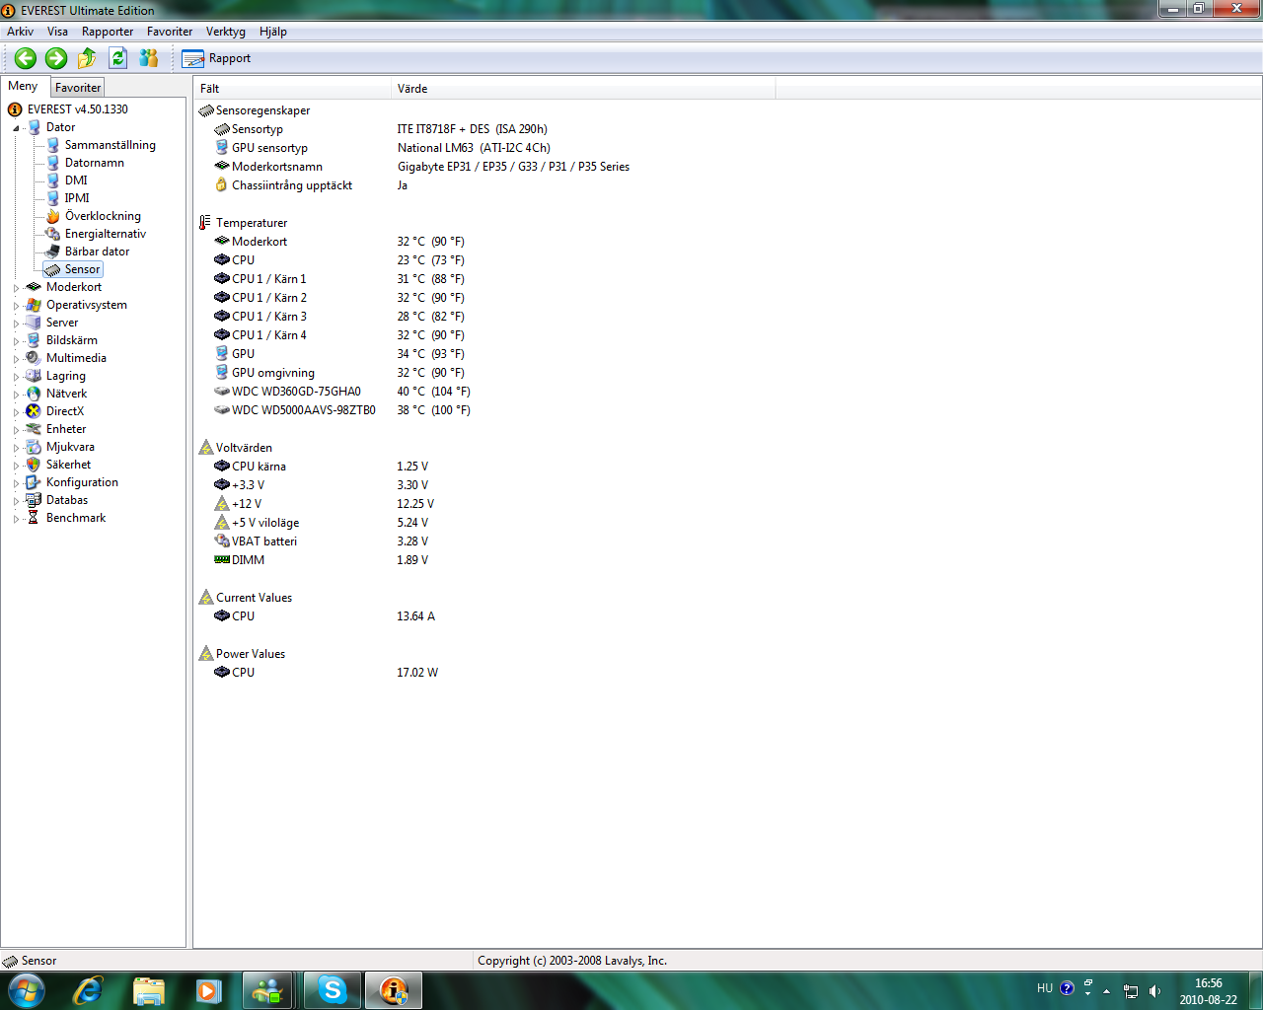This screenshot has width=1263, height=1010.
Task: Click the volume speaker tray icon
Action: point(1154,990)
